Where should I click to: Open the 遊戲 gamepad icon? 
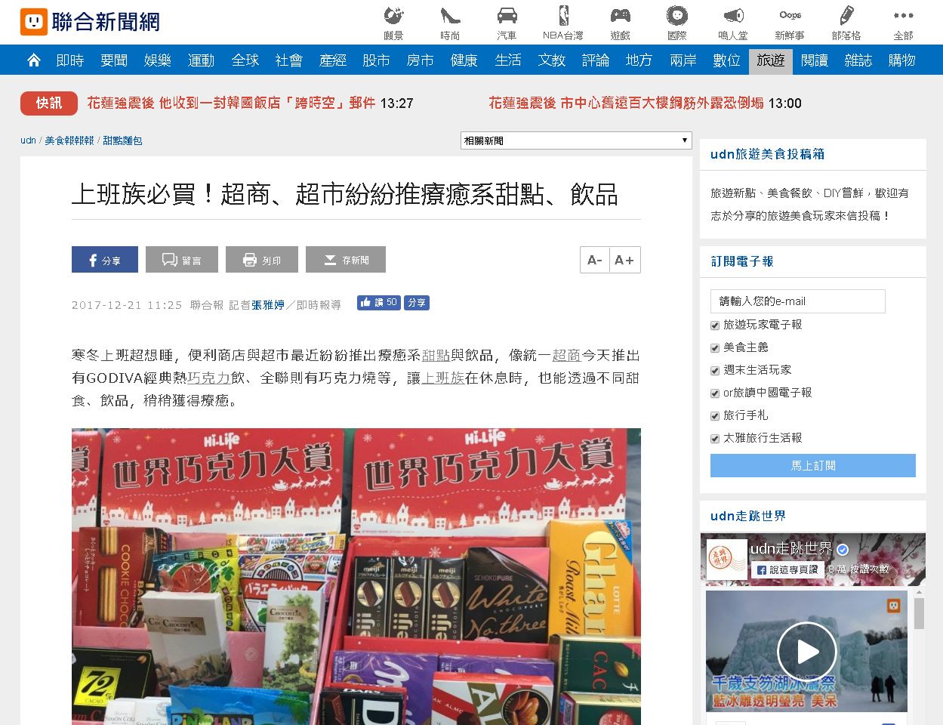pyautogui.click(x=620, y=23)
